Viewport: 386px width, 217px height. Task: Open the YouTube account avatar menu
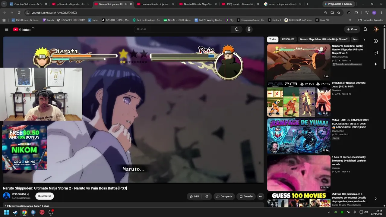pyautogui.click(x=376, y=29)
